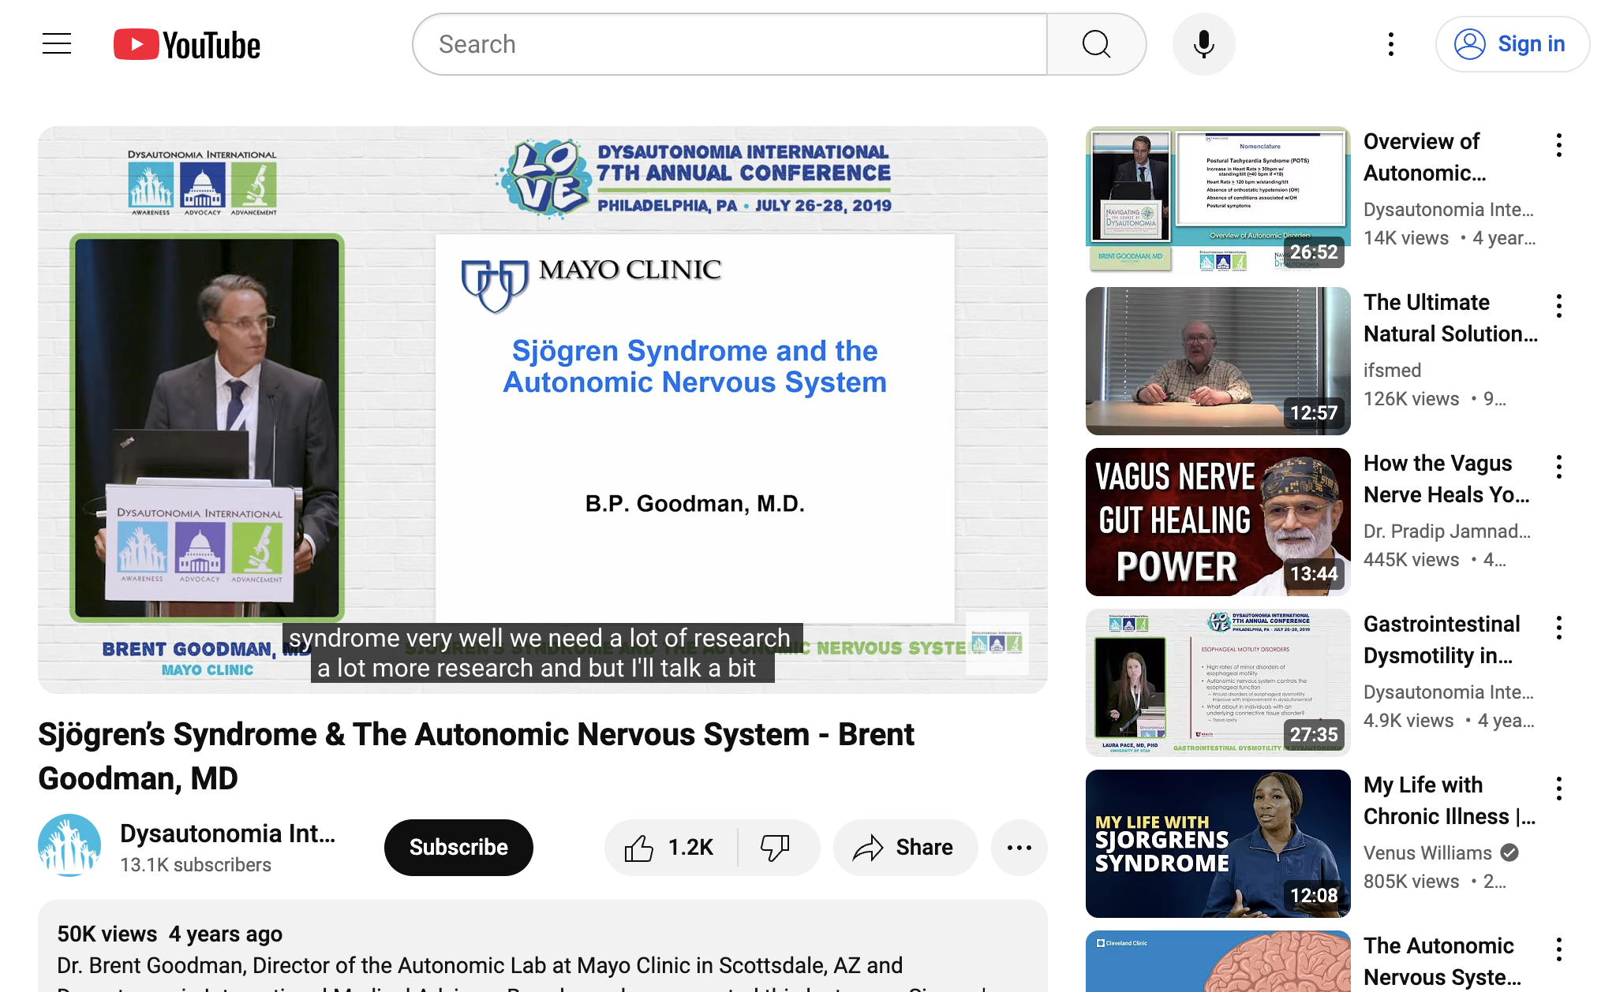Open the Dysautonomia Int... channel name
The width and height of the screenshot is (1616, 992).
click(x=227, y=834)
